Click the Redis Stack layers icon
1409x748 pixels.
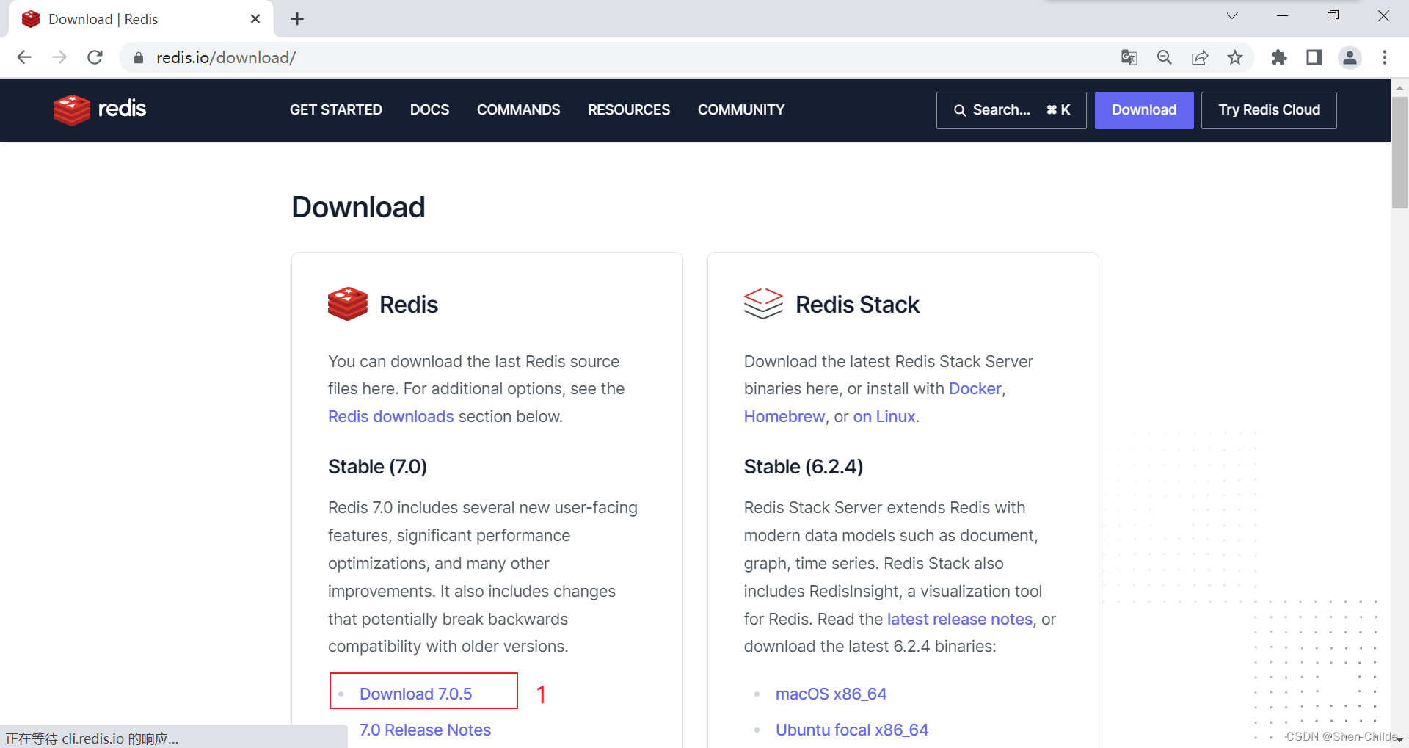click(763, 304)
